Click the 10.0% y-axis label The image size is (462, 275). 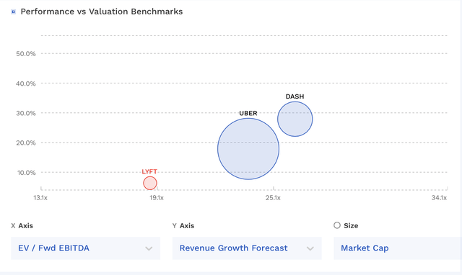coord(26,173)
